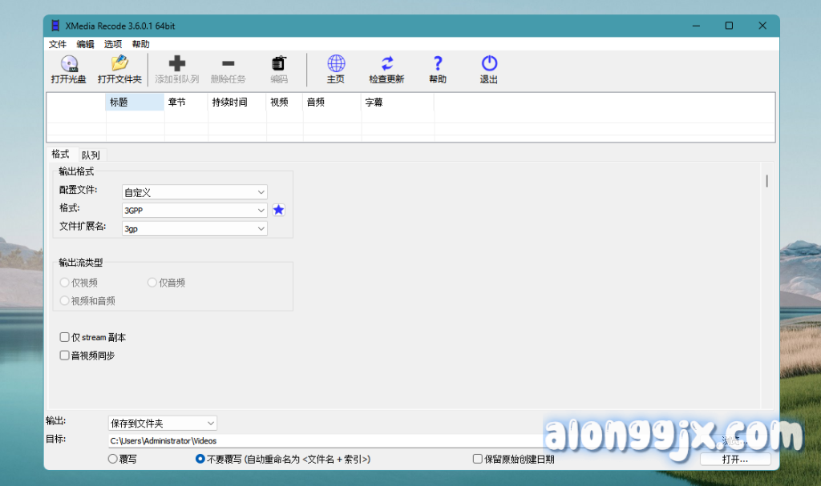Expand the 文件扩展名 dropdown showing 3gp
This screenshot has height=486, width=821.
195,228
